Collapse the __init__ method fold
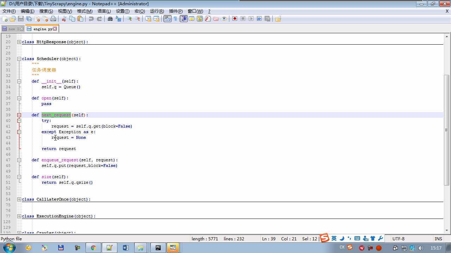This screenshot has width=451, height=253. pyautogui.click(x=19, y=81)
